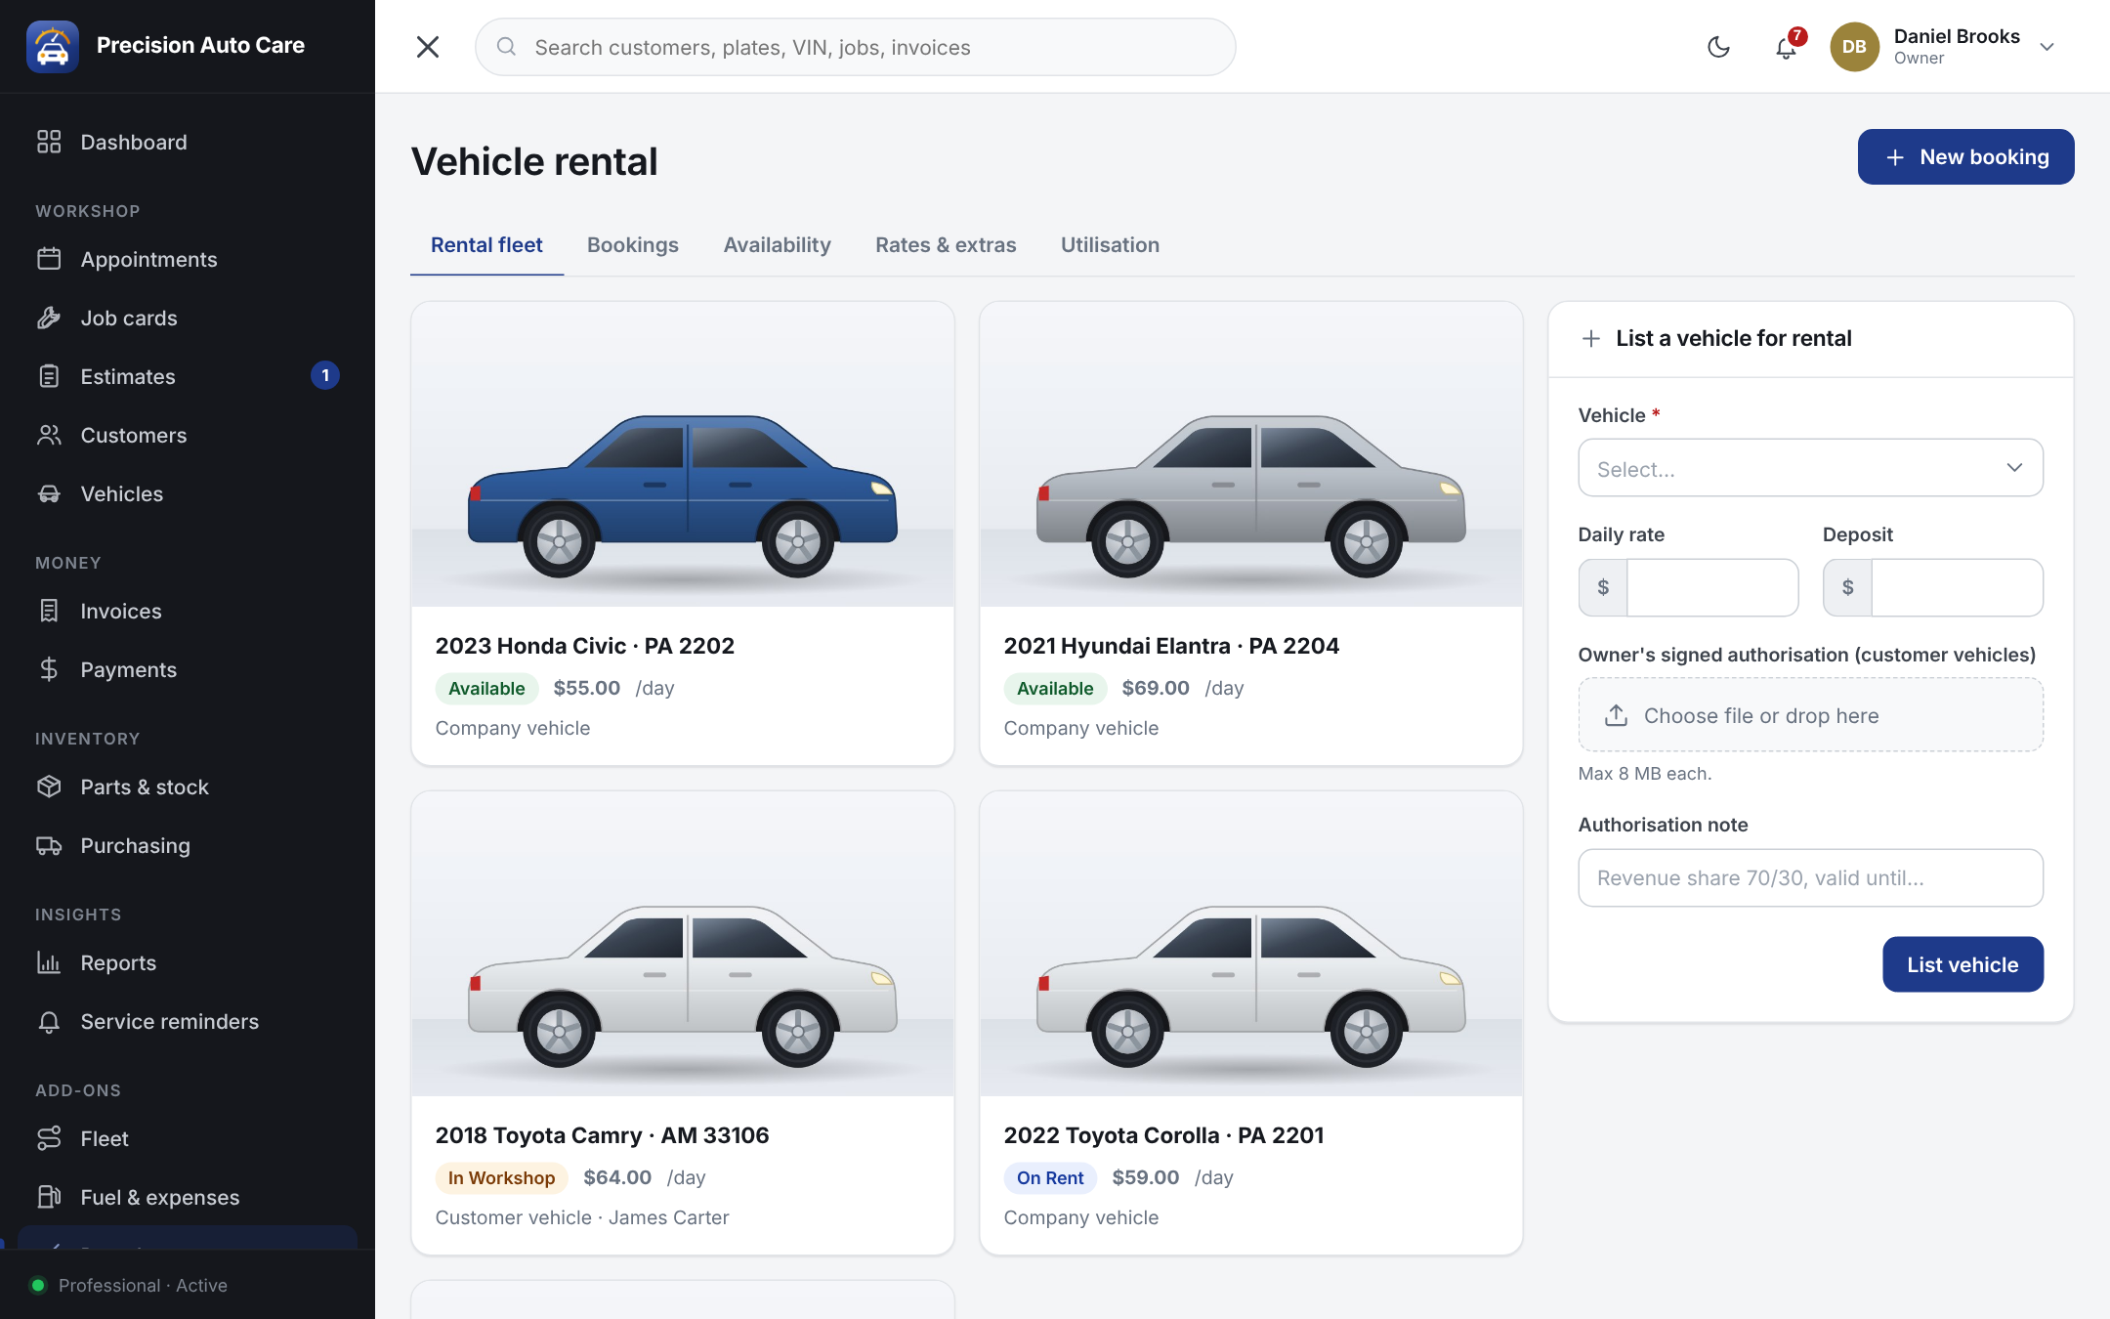Click the Job cards wrench icon
Screen dimensions: 2110x1319
pos(49,318)
